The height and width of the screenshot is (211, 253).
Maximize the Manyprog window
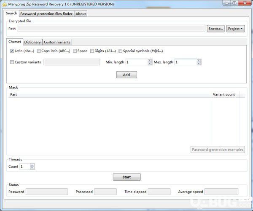point(234,3)
